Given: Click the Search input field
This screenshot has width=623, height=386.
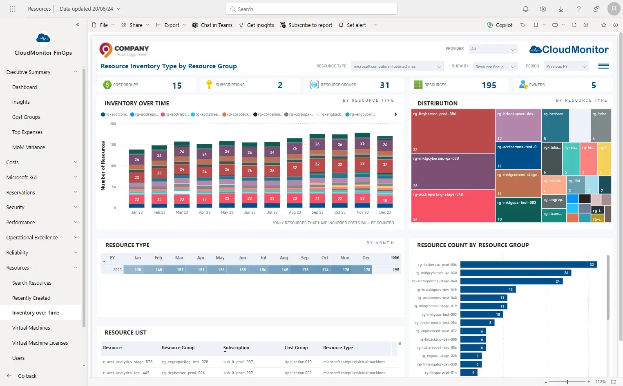Looking at the screenshot, I should tap(311, 9).
